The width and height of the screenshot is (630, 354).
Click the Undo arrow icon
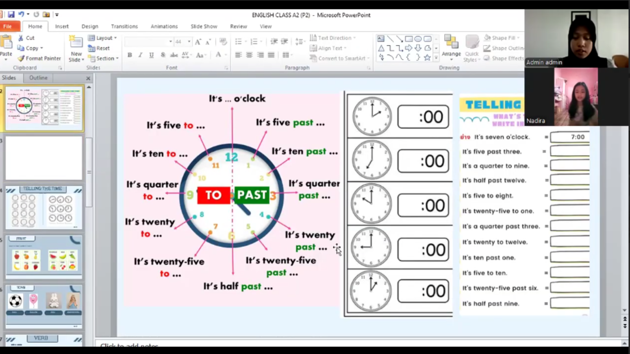[21, 15]
